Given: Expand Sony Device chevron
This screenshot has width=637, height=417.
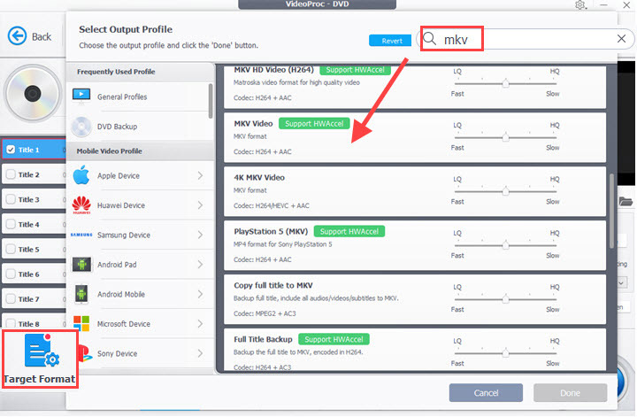Looking at the screenshot, I should 200,353.
